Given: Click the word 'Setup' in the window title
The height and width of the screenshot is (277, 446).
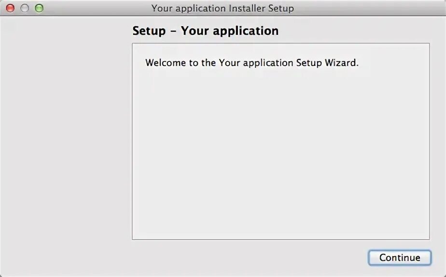Looking at the screenshot, I should 281,8.
